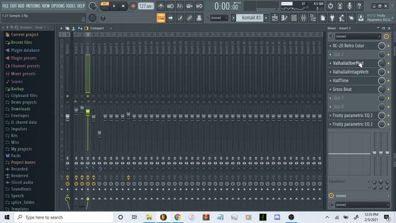Image resolution: width=396 pixels, height=223 pixels.
Task: Open Plugin database in browser
Action: point(25,50)
